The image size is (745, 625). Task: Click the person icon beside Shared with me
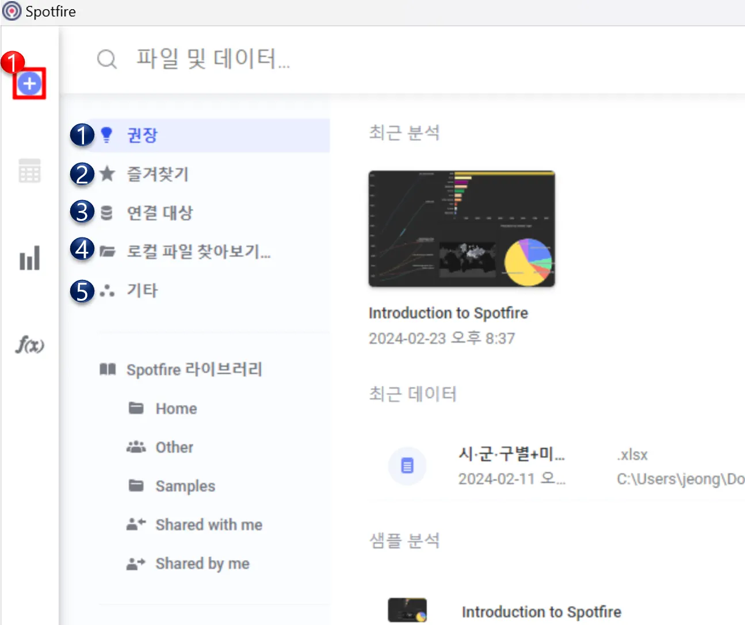pos(136,524)
